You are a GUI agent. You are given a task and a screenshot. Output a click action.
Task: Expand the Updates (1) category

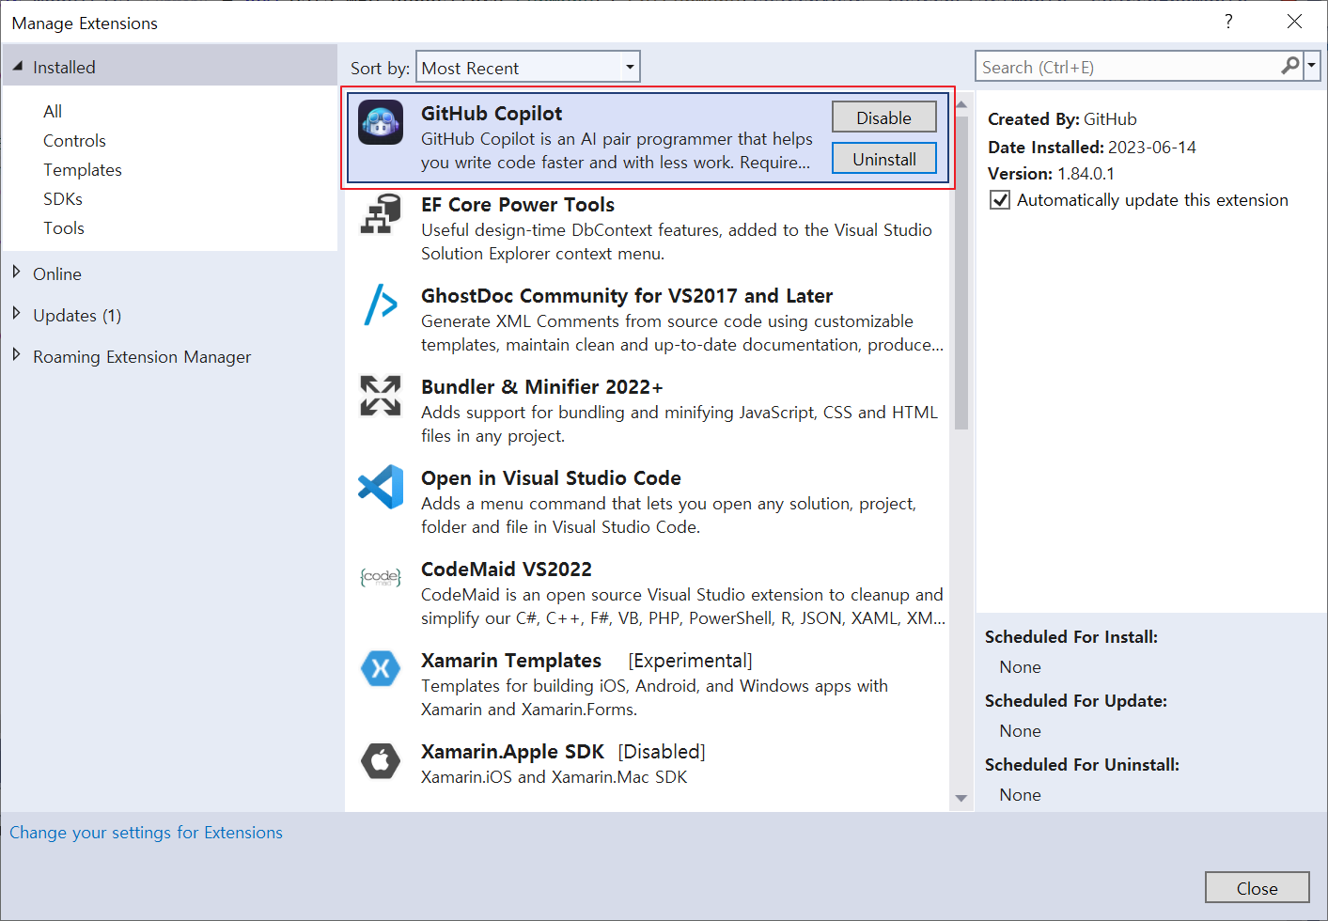click(x=16, y=314)
